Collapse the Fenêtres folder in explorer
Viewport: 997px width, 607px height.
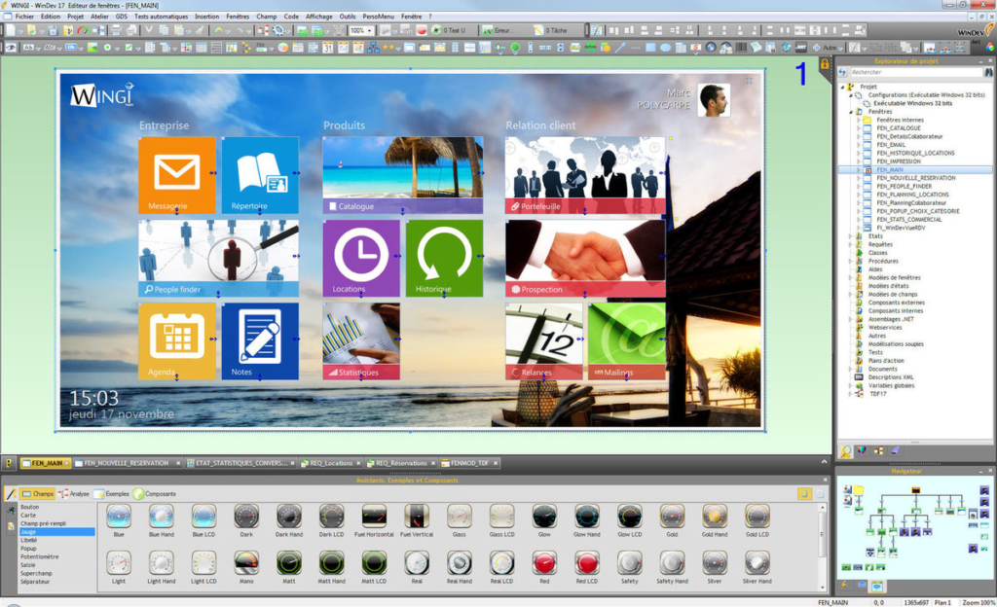(850, 112)
